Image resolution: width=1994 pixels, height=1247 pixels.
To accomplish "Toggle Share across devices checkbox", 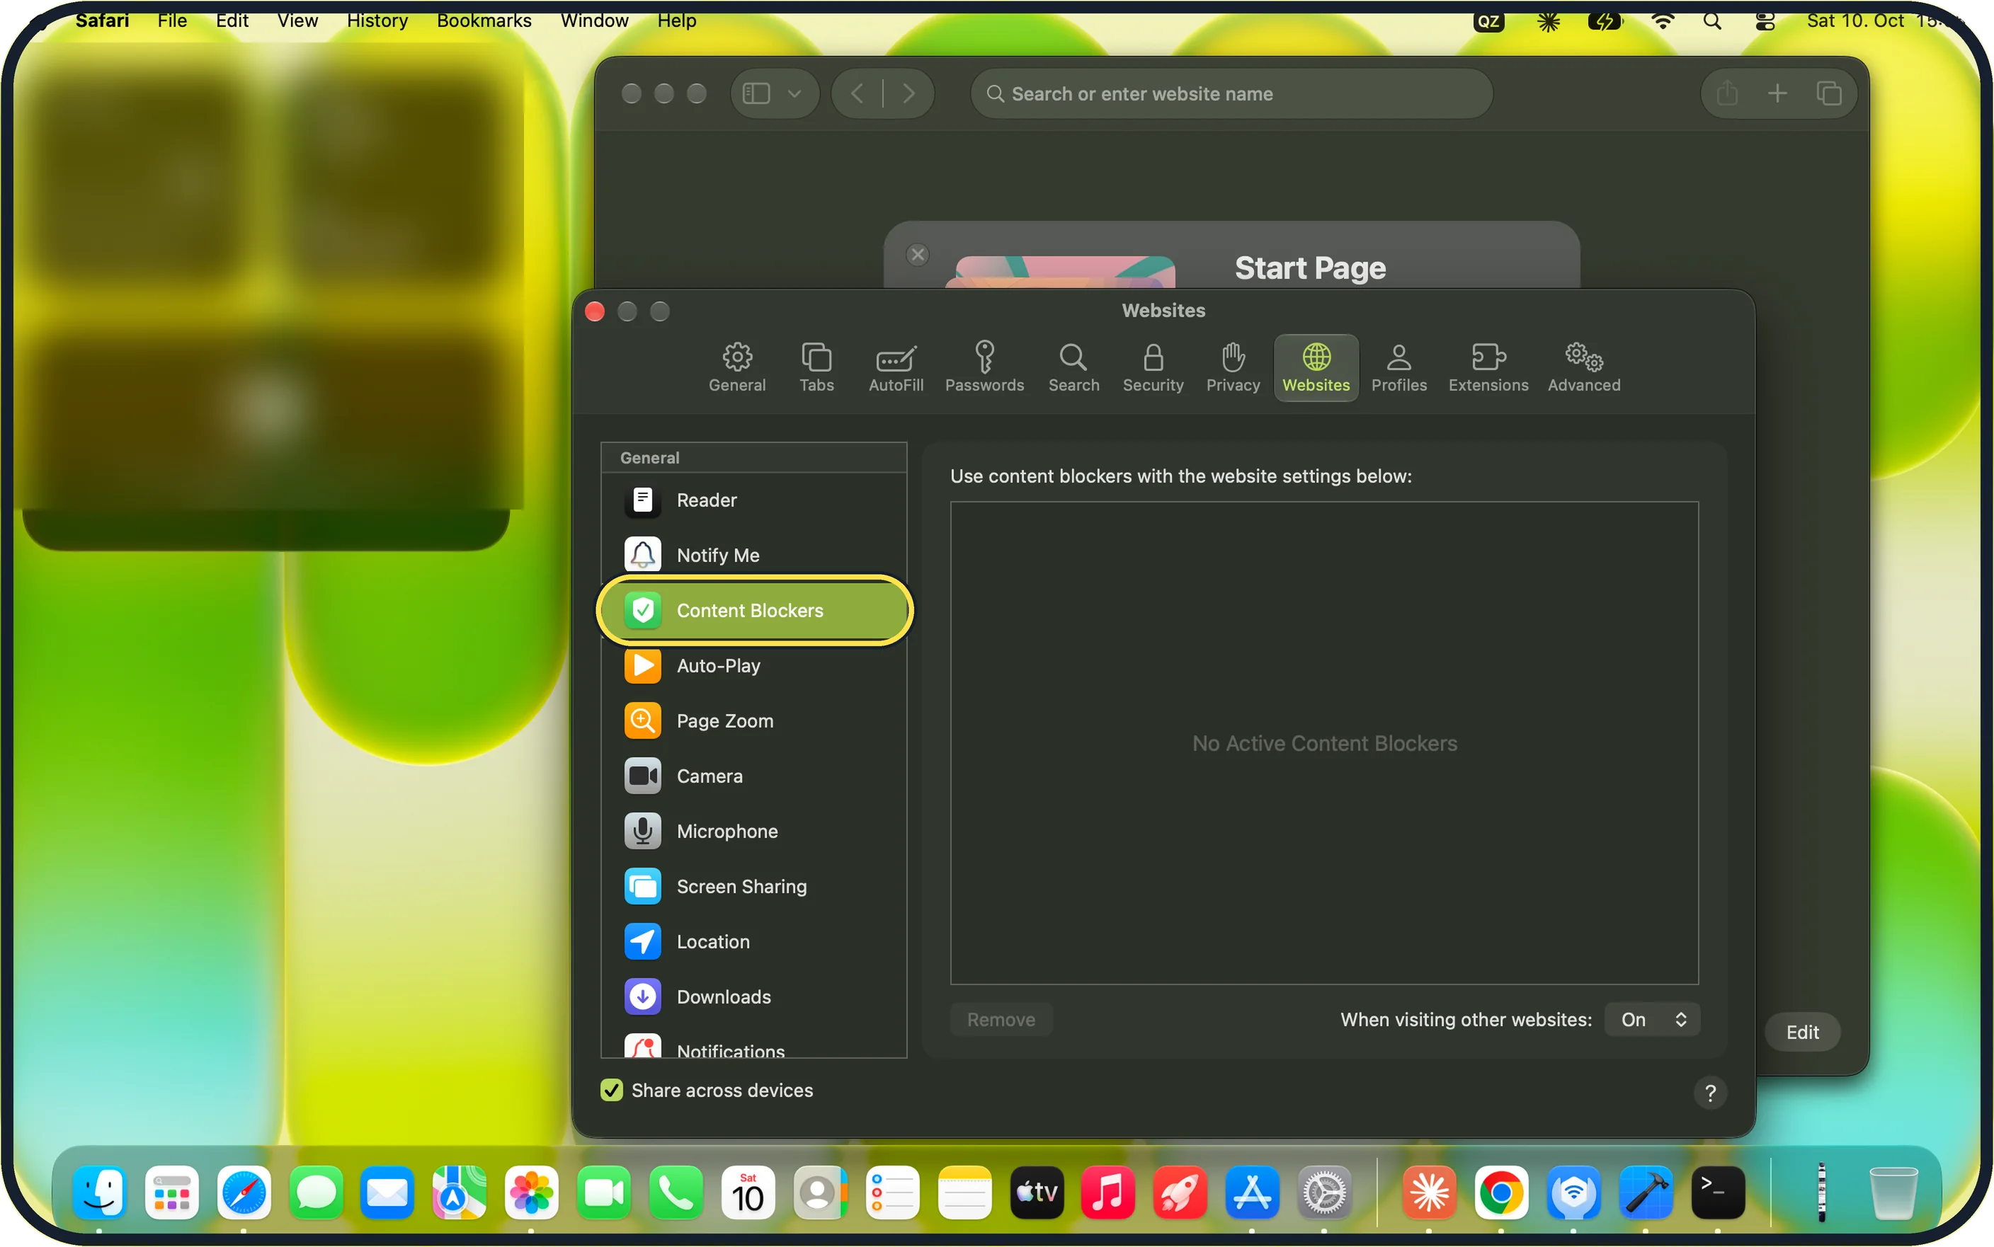I will [611, 1091].
